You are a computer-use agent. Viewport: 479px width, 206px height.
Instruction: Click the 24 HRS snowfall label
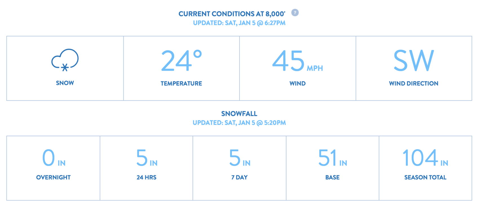[x=147, y=178]
